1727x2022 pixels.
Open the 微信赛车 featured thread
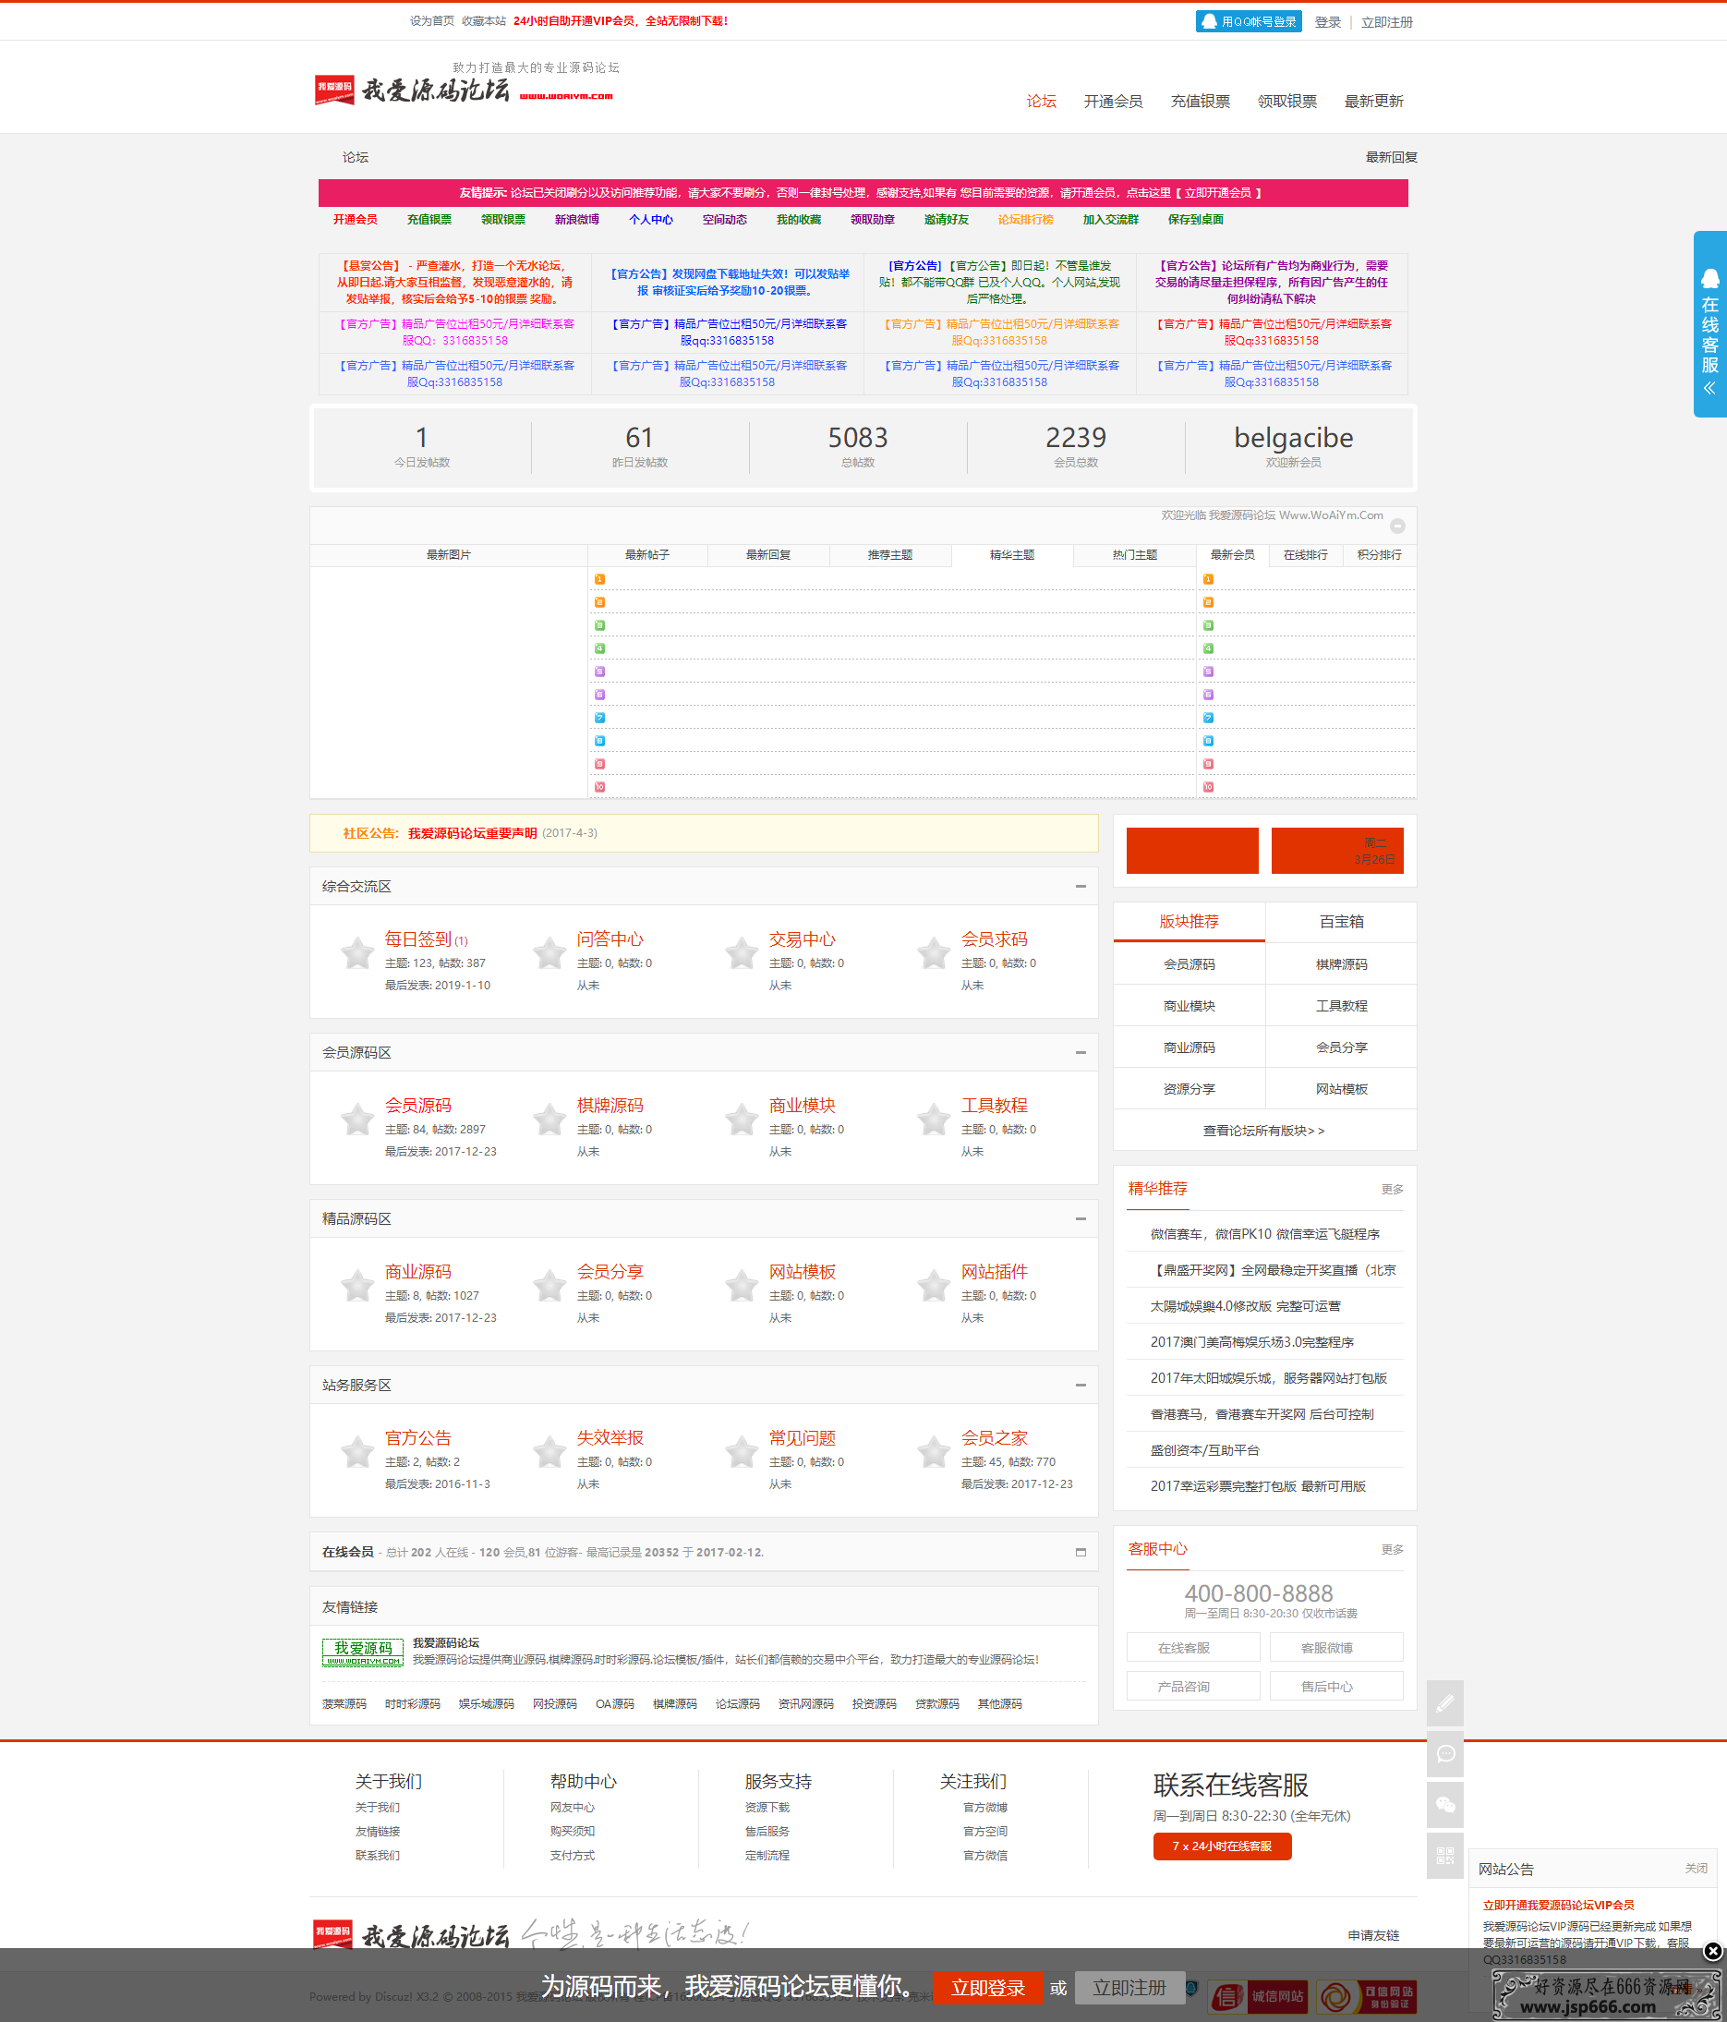(1264, 1234)
